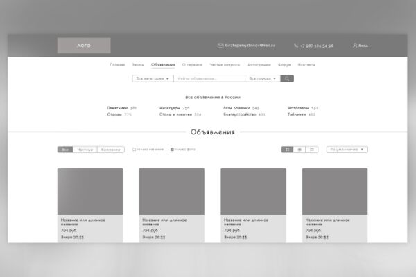Open the Ограды category link
The width and height of the screenshot is (416, 277).
point(114,114)
